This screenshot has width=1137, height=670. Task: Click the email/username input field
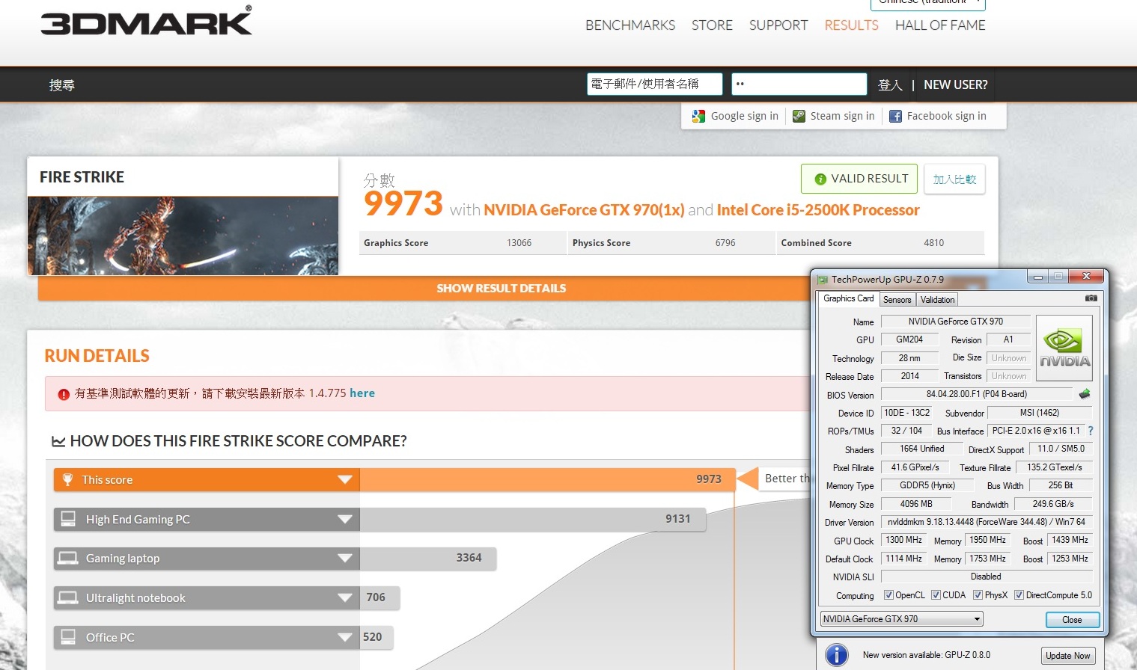click(655, 84)
